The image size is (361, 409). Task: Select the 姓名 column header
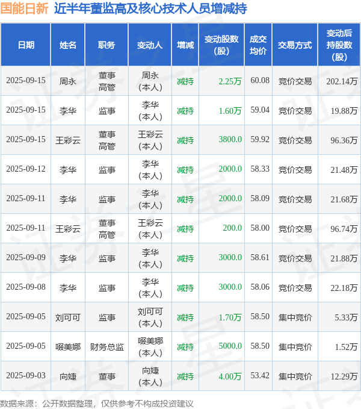click(68, 45)
